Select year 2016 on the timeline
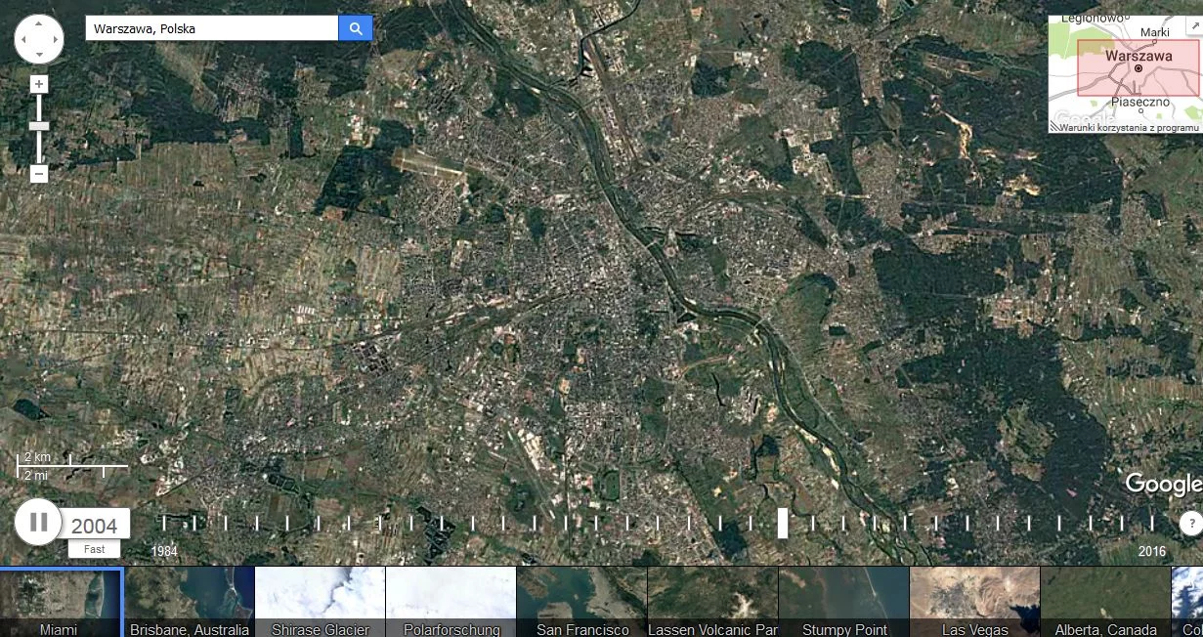The width and height of the screenshot is (1203, 637). (1151, 523)
